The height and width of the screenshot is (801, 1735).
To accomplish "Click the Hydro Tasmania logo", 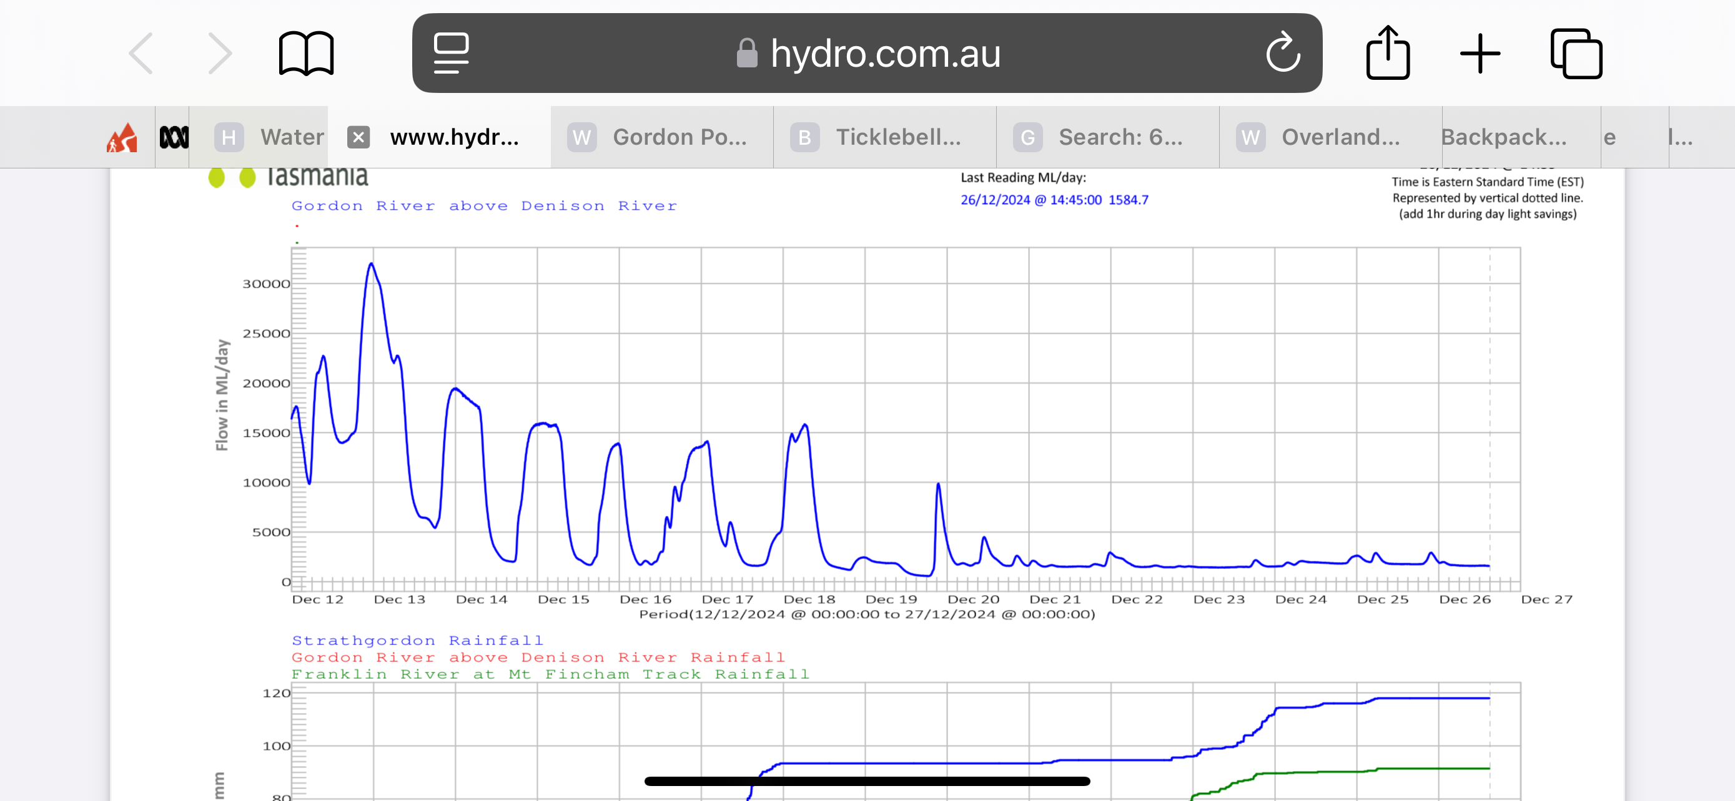I will click(x=289, y=177).
